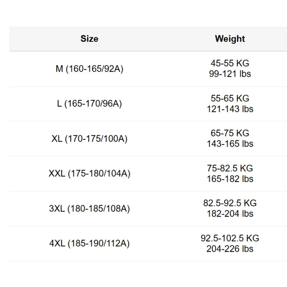Select the XXL (175-180/104A) size cell

point(89,173)
